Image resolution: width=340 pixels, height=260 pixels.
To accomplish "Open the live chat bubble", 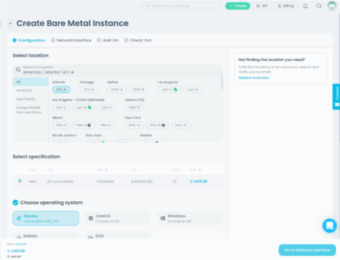I will click(329, 226).
